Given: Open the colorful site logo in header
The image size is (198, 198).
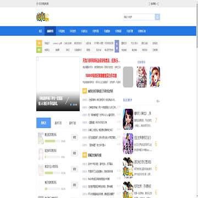Looking at the screenshot, I should click(x=43, y=17).
